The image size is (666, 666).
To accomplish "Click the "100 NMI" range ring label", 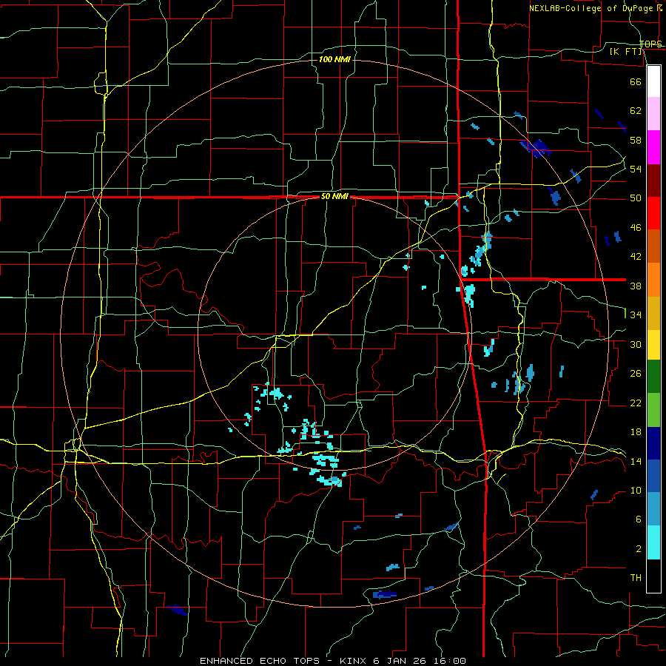I will [334, 59].
